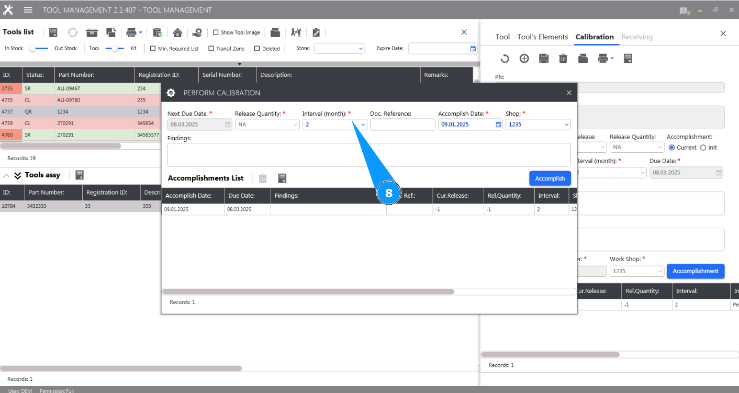Click the printer icon in Tools list toolbar
The width and height of the screenshot is (739, 393).
click(x=131, y=32)
